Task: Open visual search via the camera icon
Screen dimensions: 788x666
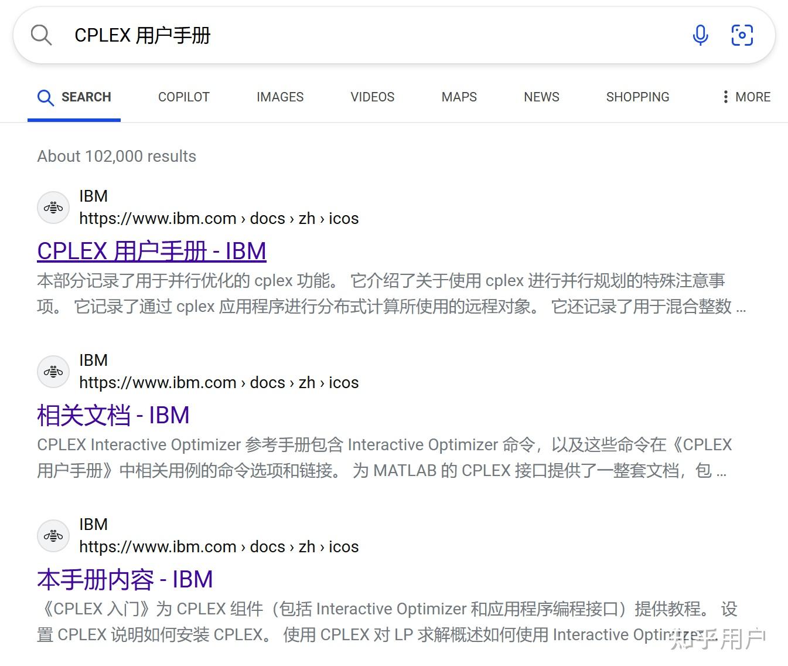Action: [742, 35]
